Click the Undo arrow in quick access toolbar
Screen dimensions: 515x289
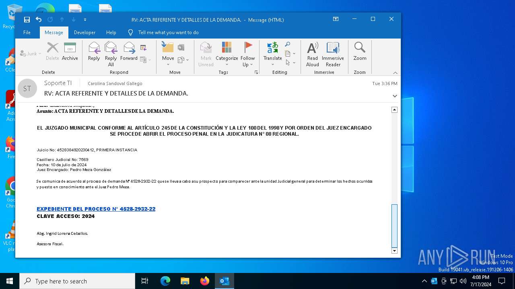click(x=39, y=20)
